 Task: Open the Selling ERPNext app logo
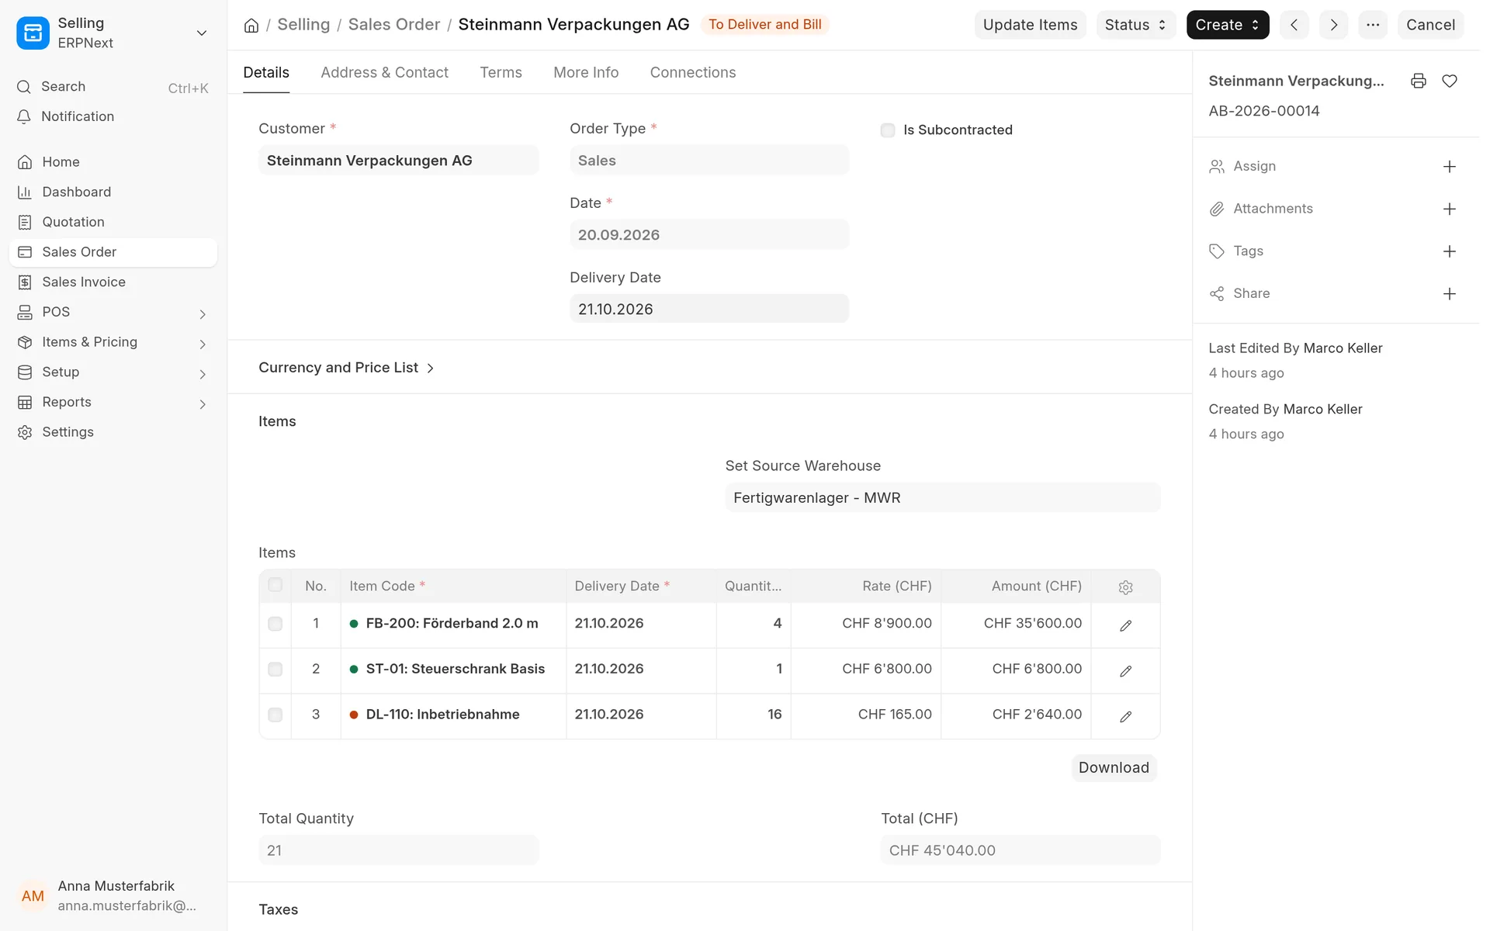click(x=33, y=33)
